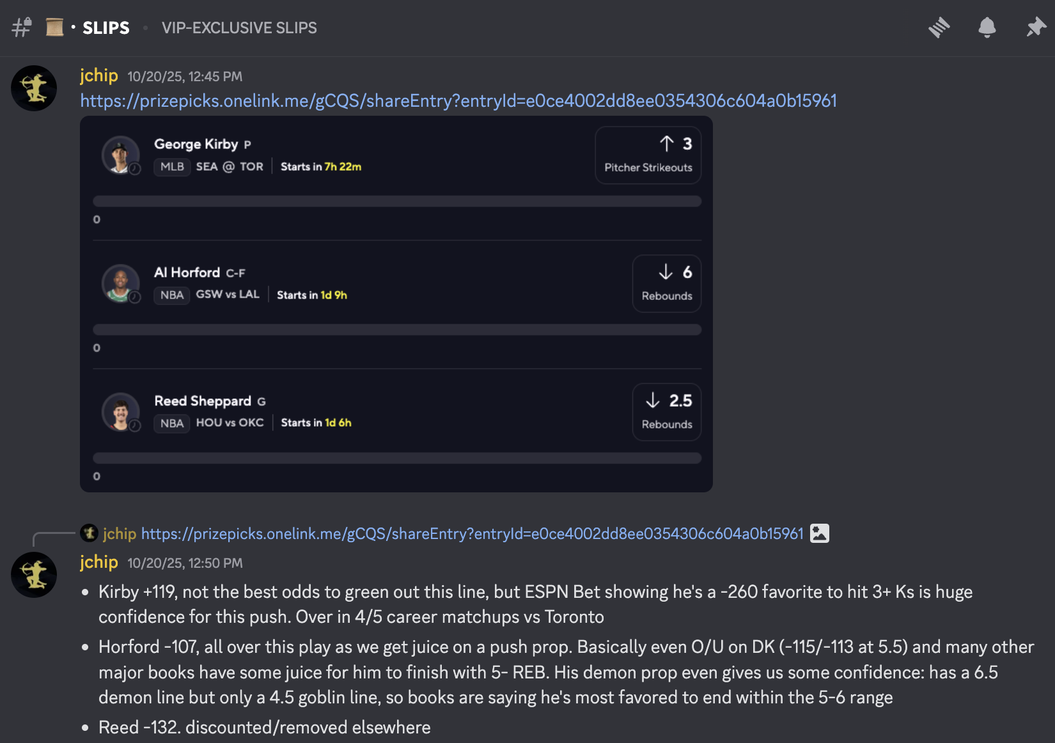Click the SLIPS channel hashtag icon
The width and height of the screenshot is (1055, 743).
(22, 27)
